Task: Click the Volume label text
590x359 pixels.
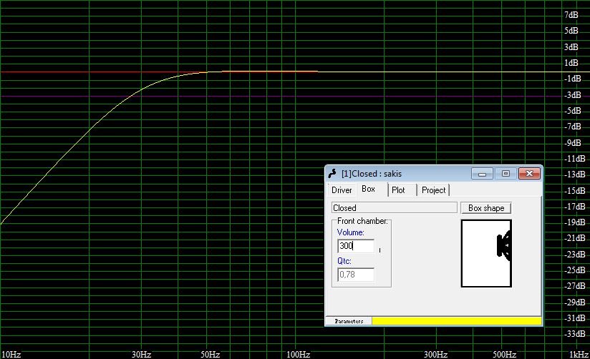Action: click(350, 232)
